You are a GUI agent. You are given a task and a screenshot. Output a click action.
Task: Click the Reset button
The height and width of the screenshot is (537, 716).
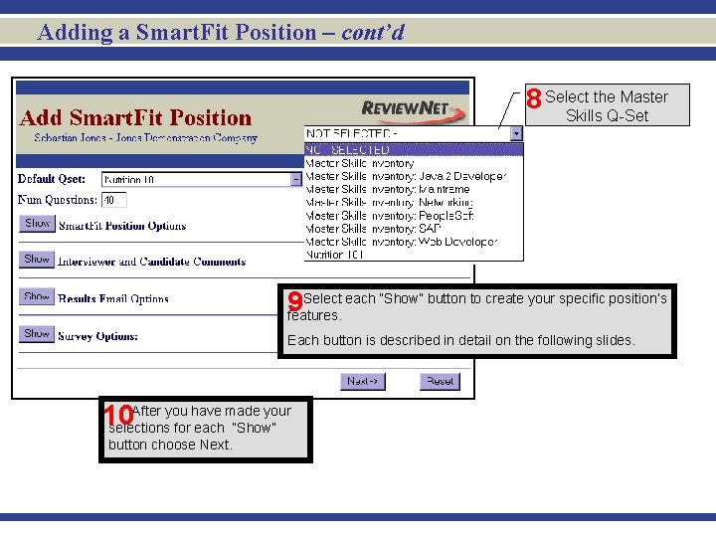440,381
